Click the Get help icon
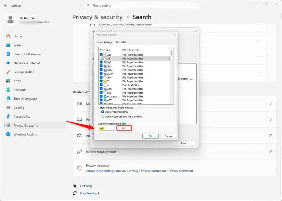The image size is (282, 201). click(75, 186)
